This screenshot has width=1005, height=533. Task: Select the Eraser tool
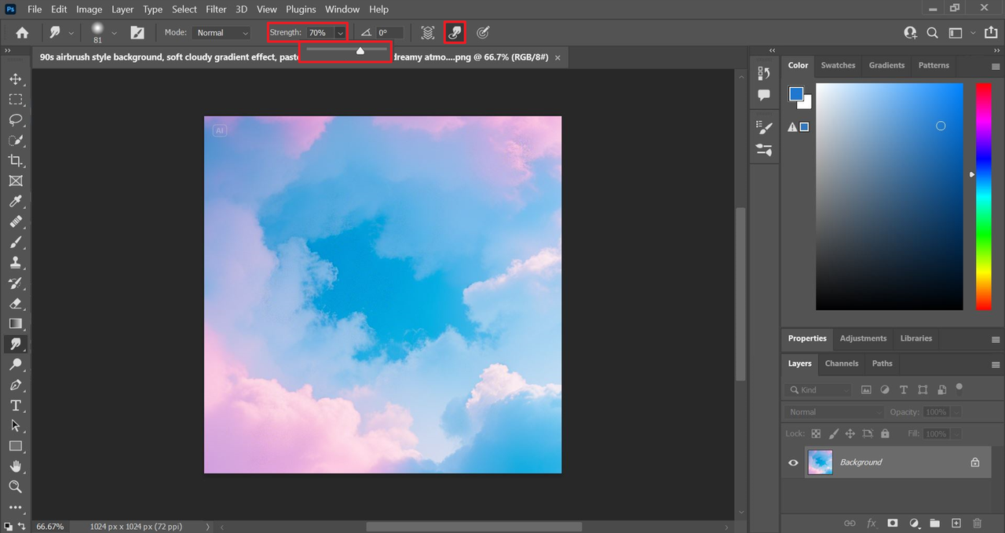coord(15,304)
